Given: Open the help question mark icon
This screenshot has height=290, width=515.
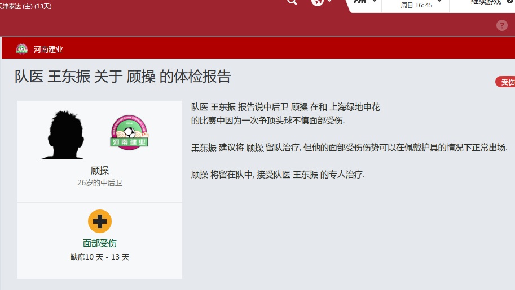Looking at the screenshot, I should click(x=501, y=25).
